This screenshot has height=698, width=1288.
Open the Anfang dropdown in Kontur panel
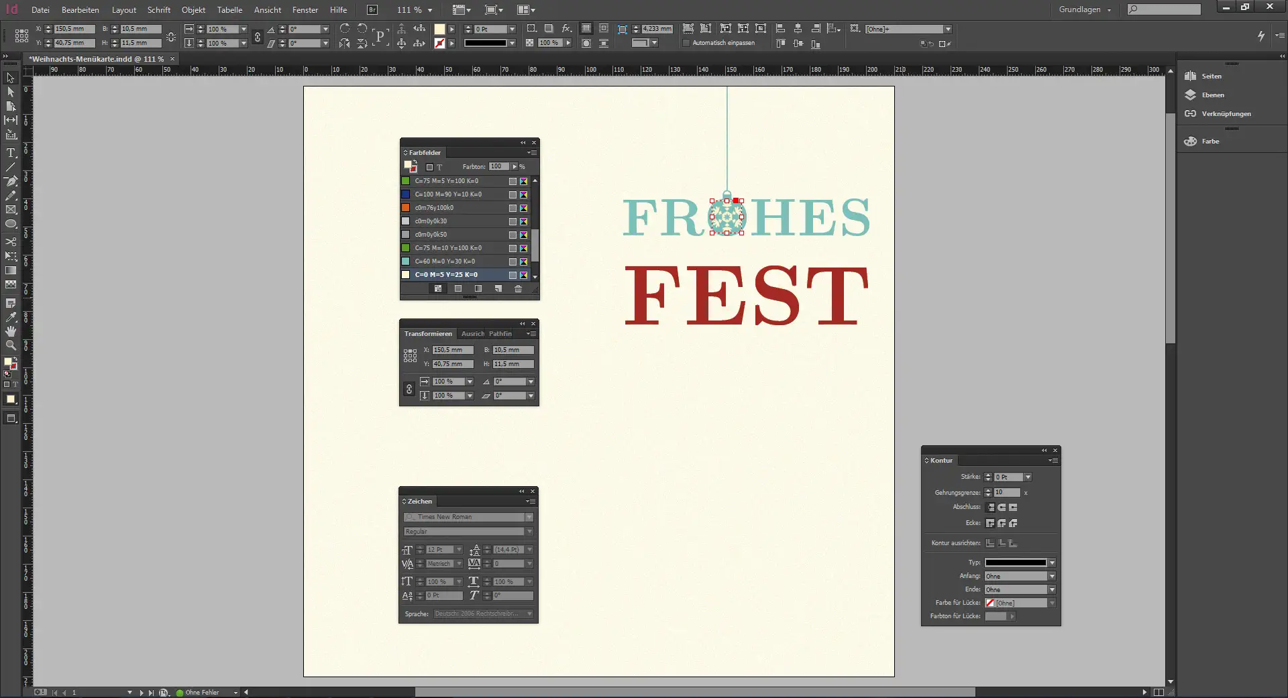click(x=1052, y=576)
